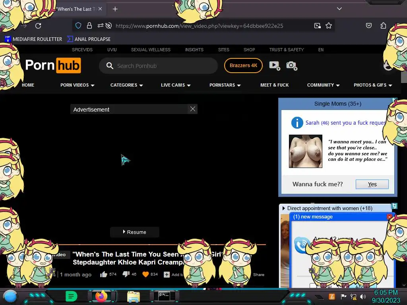
Task: Click the orange tray icon beside the flag
Action: click(x=331, y=296)
